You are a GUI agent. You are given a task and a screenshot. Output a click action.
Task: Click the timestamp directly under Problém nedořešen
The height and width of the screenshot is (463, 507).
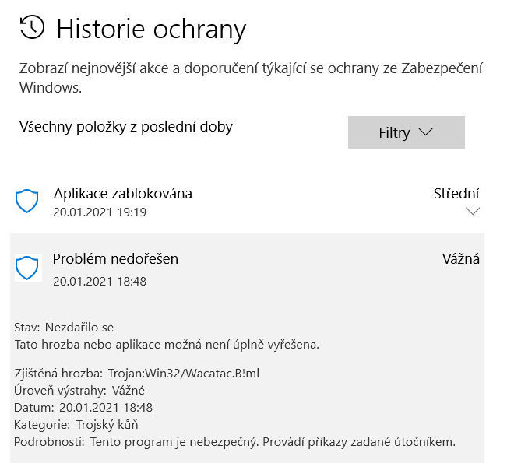pyautogui.click(x=100, y=281)
